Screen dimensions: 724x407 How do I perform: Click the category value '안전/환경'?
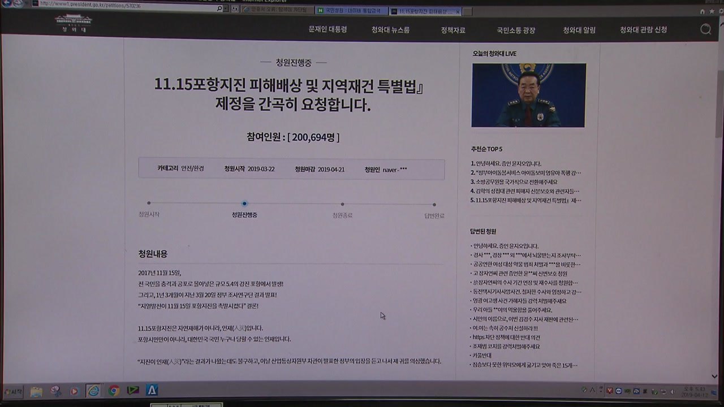tap(192, 168)
